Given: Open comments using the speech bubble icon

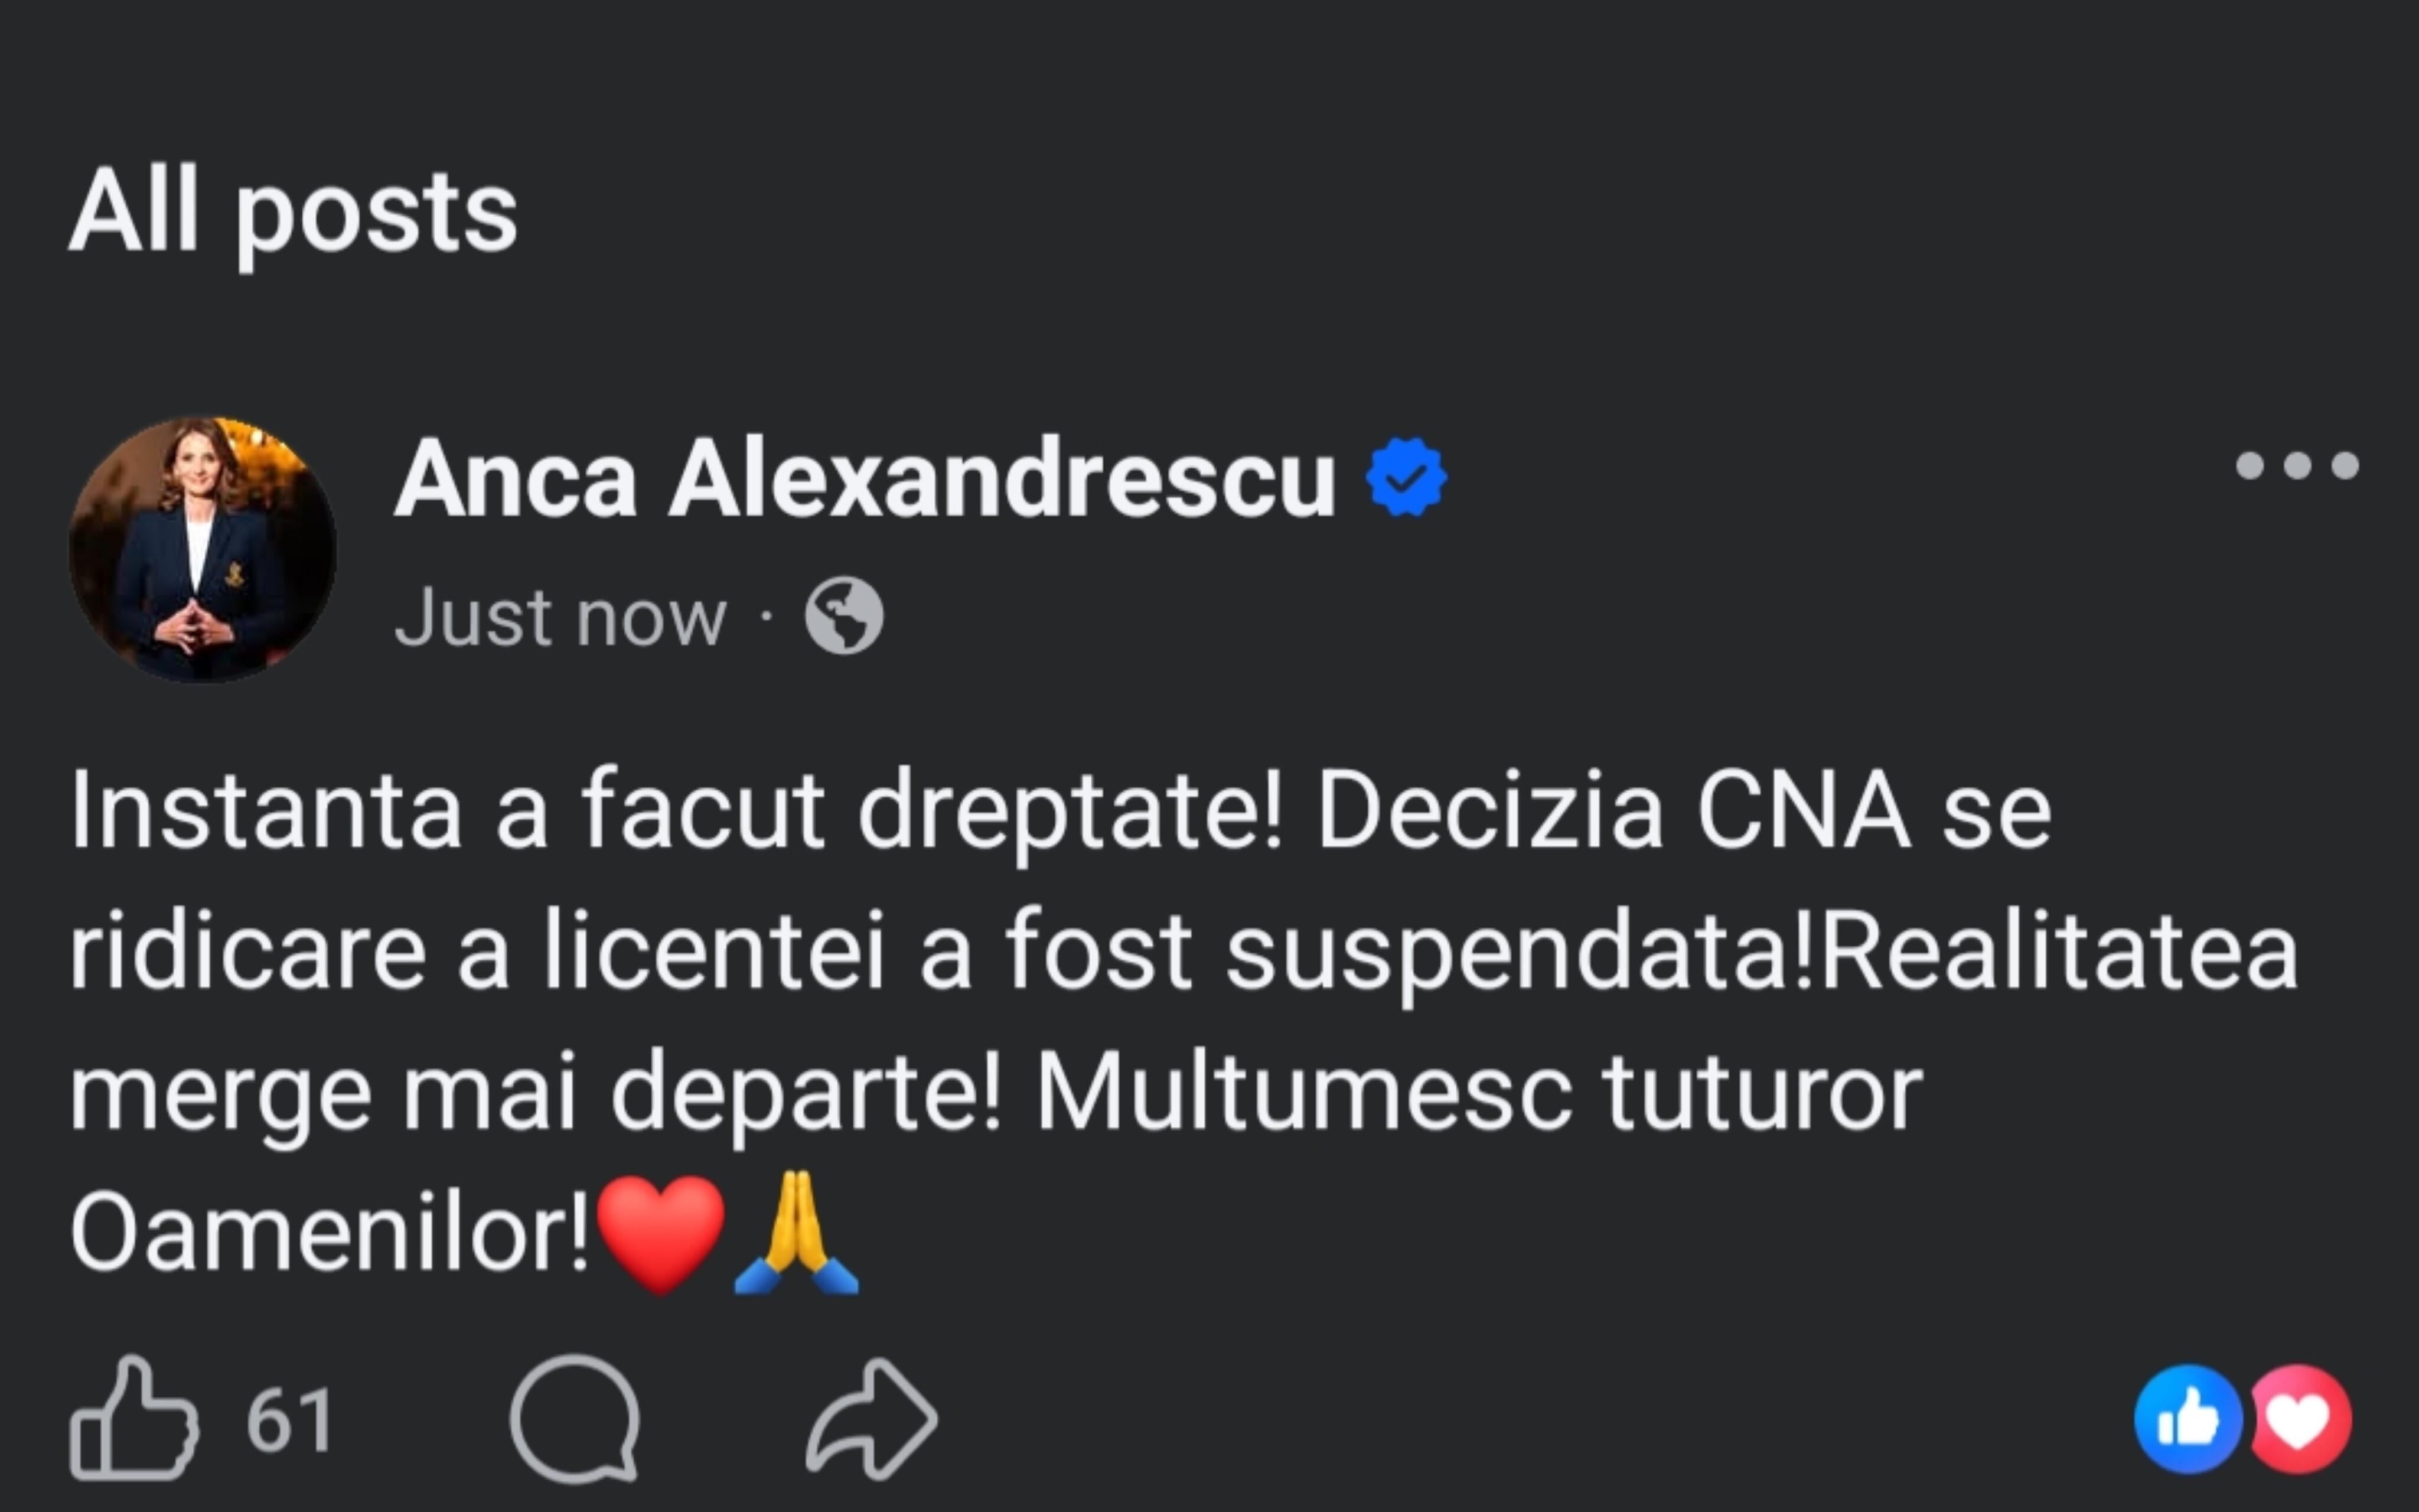Looking at the screenshot, I should 575,1418.
